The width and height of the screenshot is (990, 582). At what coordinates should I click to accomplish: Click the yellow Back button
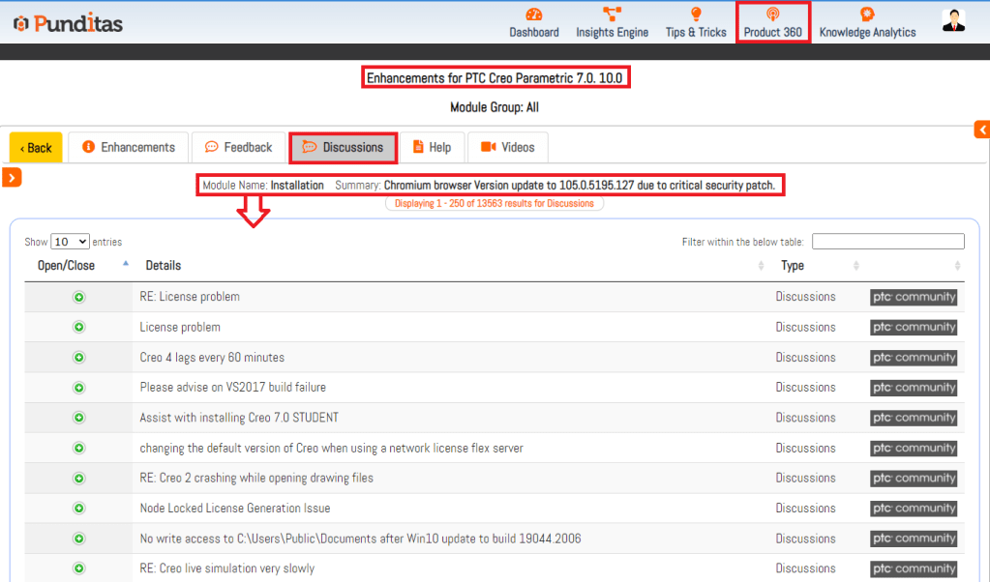(x=36, y=148)
